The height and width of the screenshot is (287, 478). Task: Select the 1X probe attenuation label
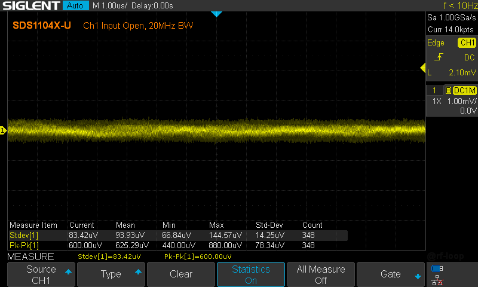[437, 101]
